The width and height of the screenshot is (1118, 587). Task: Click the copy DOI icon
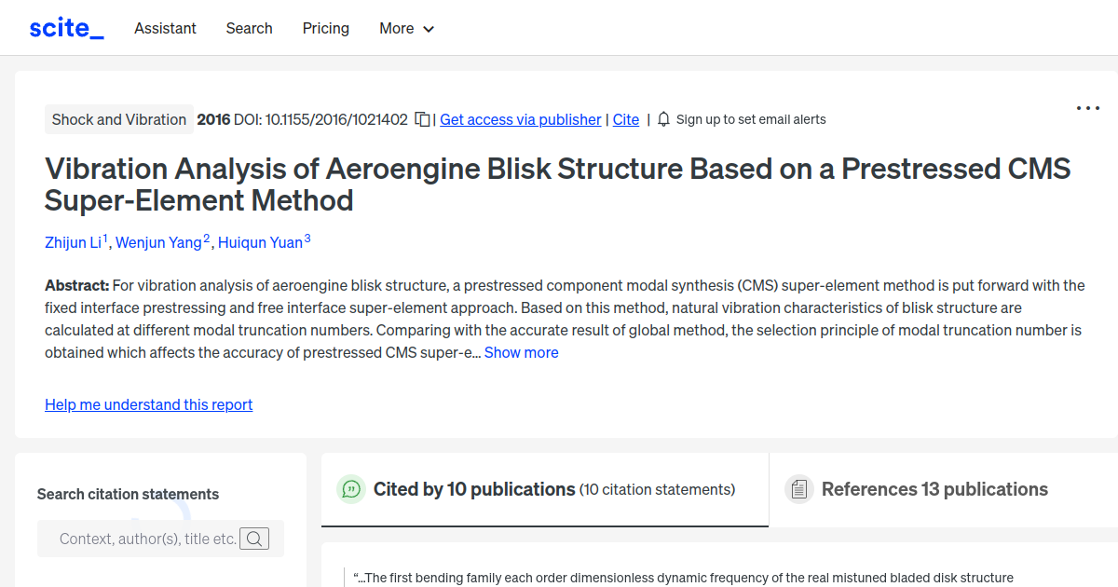[x=421, y=119]
